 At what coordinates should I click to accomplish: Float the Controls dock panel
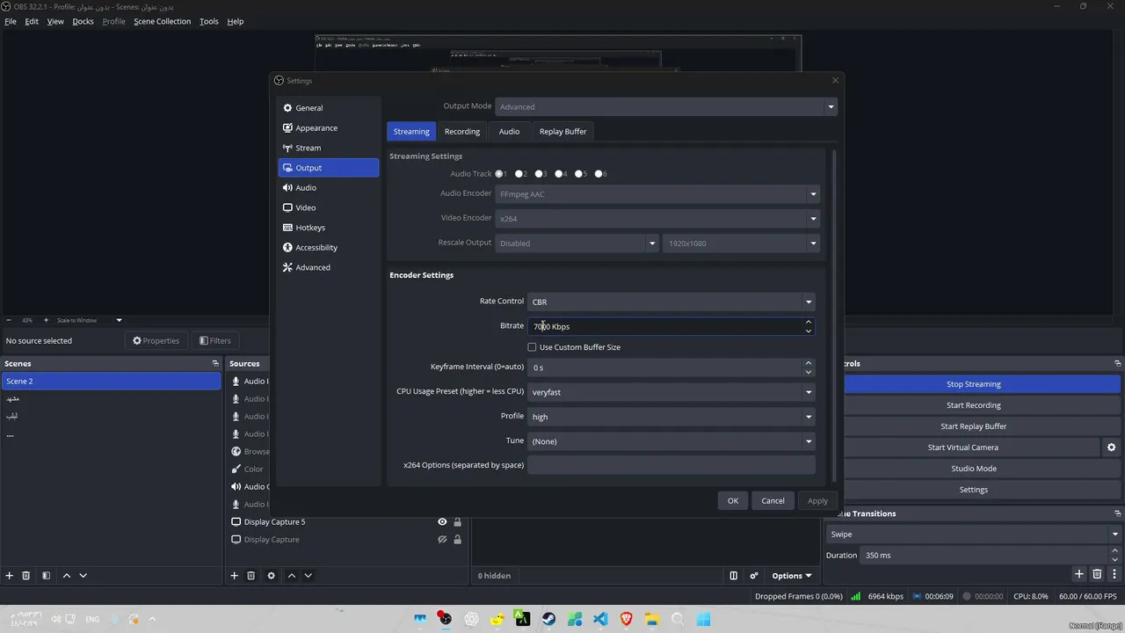click(x=1118, y=363)
